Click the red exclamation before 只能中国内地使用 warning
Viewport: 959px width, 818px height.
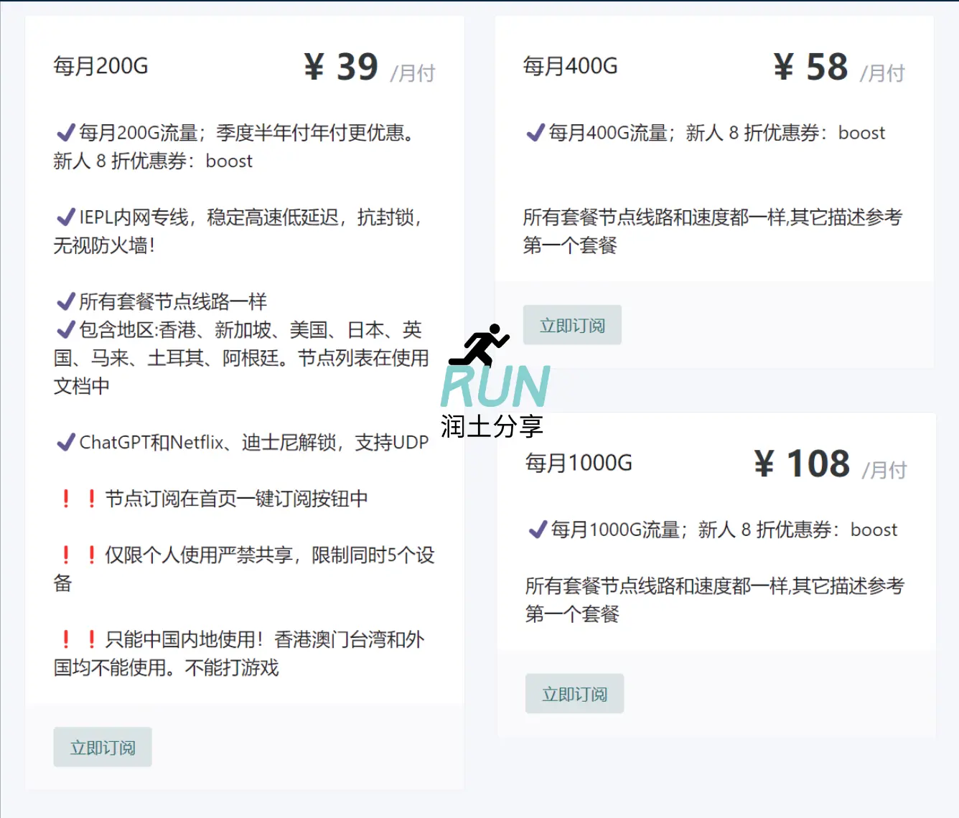pos(79,638)
